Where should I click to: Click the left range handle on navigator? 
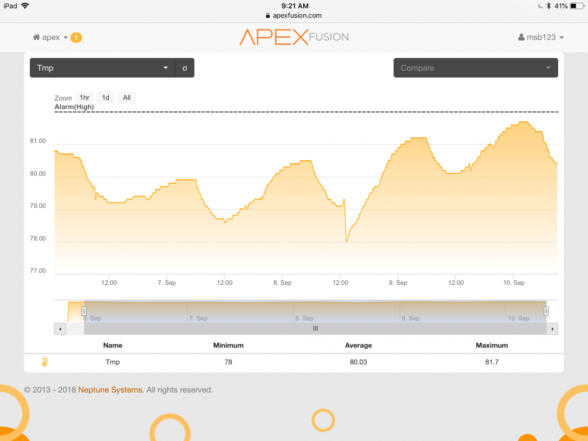pyautogui.click(x=84, y=311)
